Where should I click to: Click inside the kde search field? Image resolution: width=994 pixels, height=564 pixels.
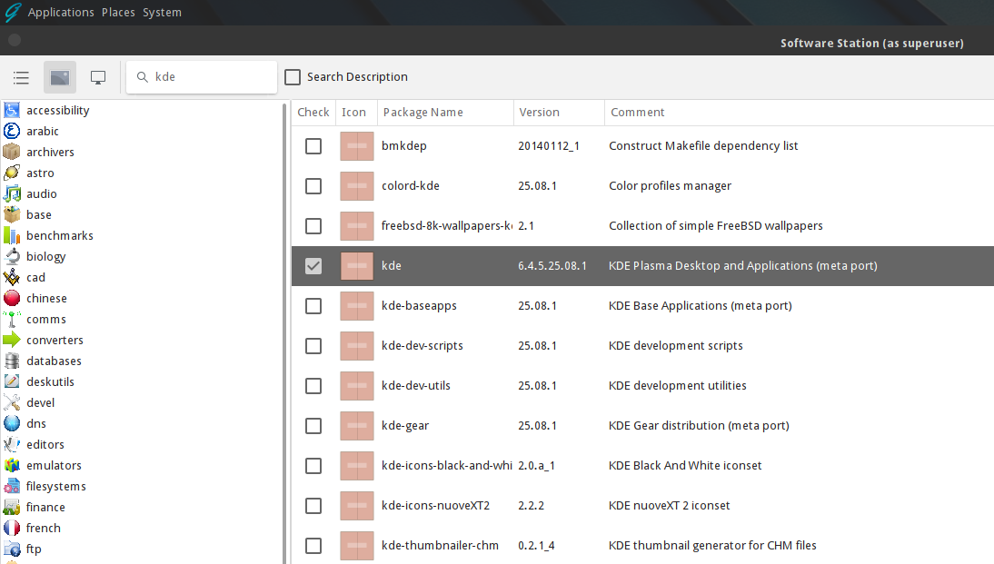[x=202, y=77]
